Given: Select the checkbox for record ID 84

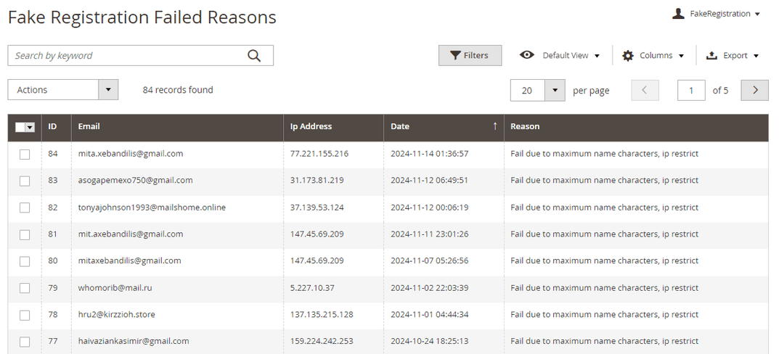Looking at the screenshot, I should 25,155.
